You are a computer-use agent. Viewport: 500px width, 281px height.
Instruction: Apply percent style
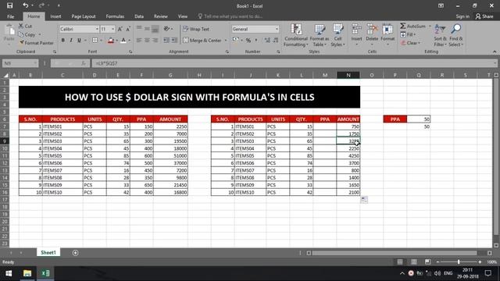pos(248,41)
